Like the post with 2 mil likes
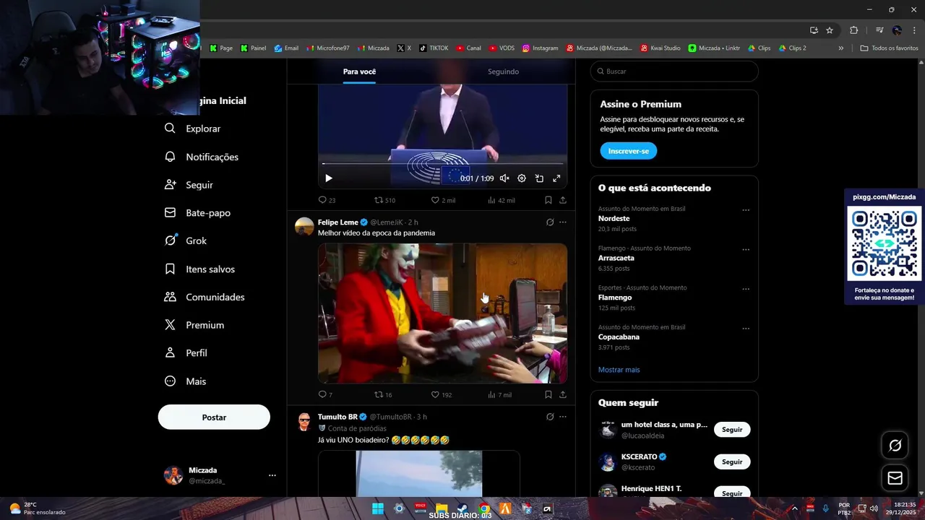 point(443,200)
